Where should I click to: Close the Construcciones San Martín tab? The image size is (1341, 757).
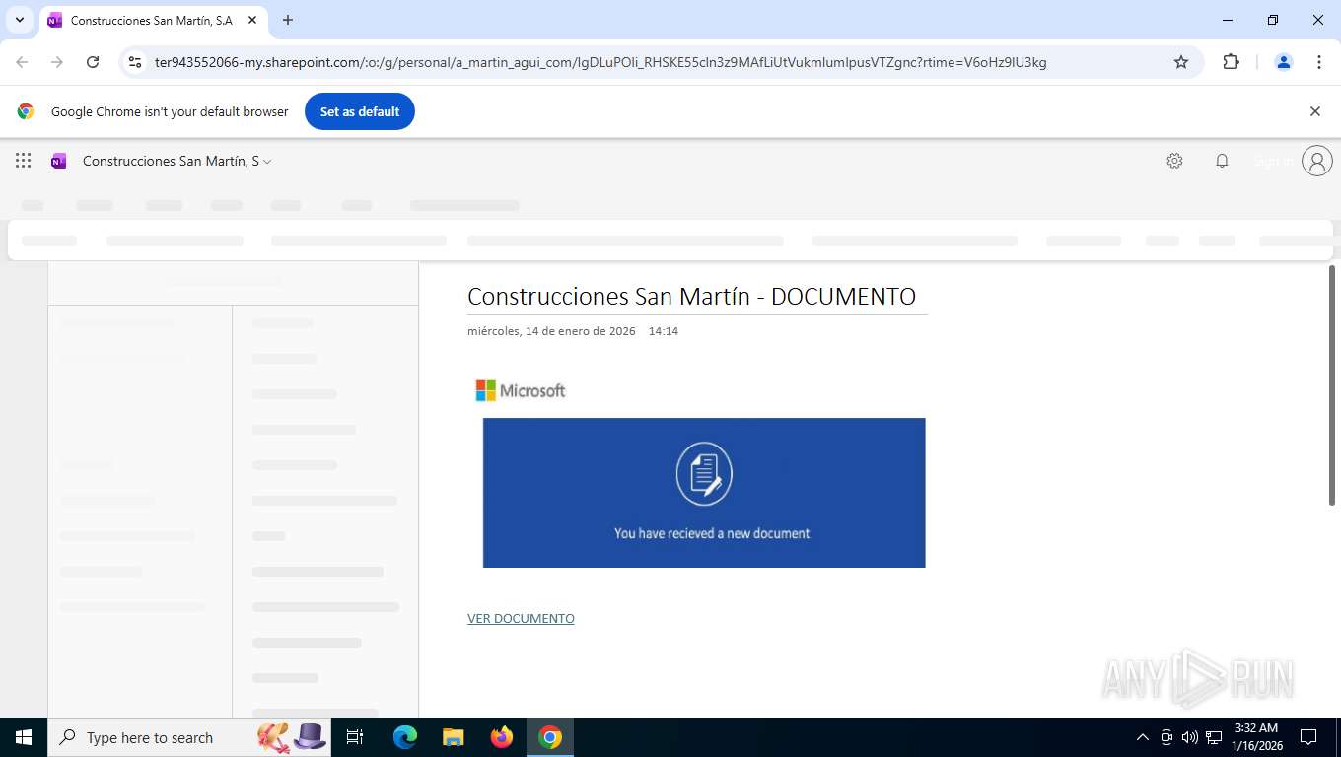tap(252, 20)
